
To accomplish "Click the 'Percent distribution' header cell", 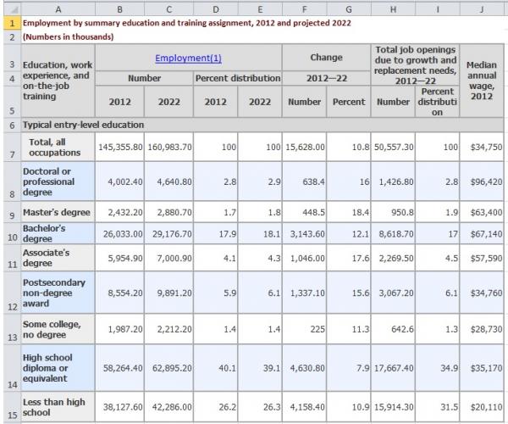I will [x=238, y=78].
